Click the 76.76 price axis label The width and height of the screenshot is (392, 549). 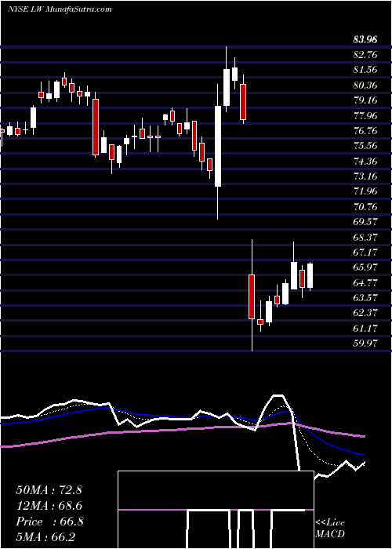(365, 131)
